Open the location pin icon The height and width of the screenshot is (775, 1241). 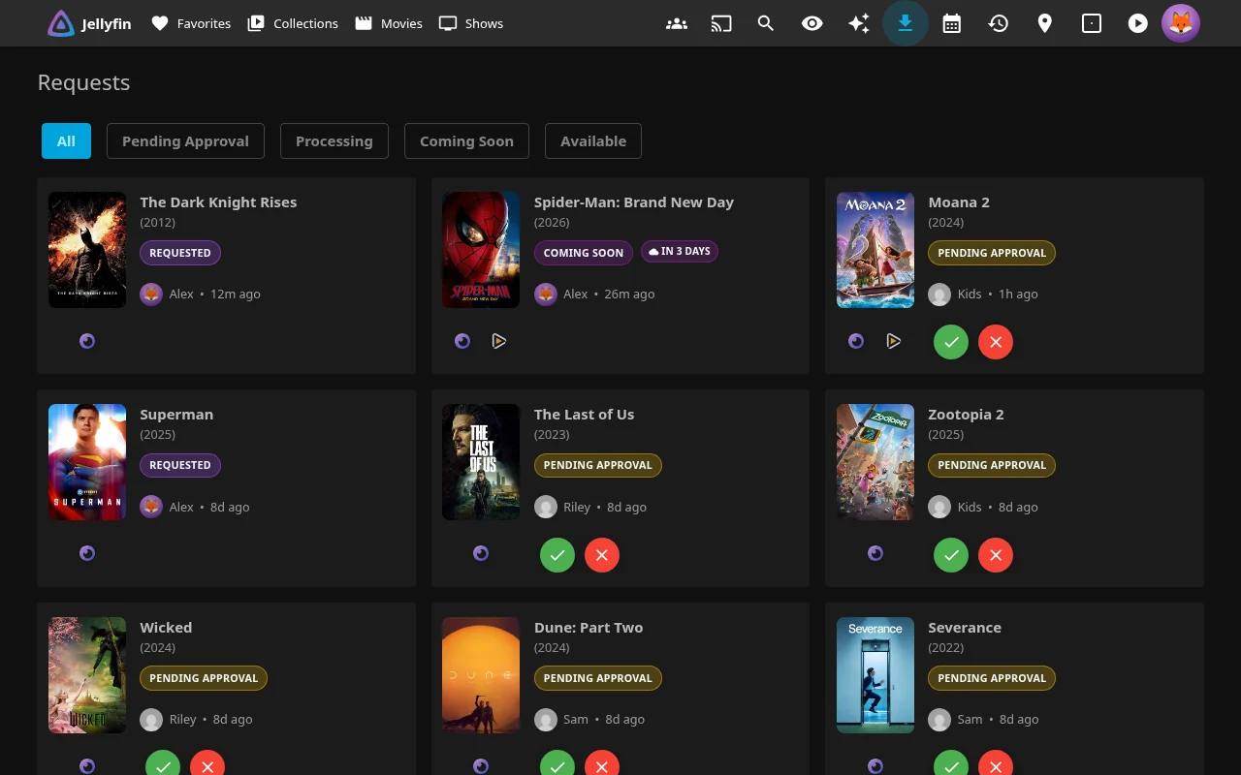pos(1045,23)
